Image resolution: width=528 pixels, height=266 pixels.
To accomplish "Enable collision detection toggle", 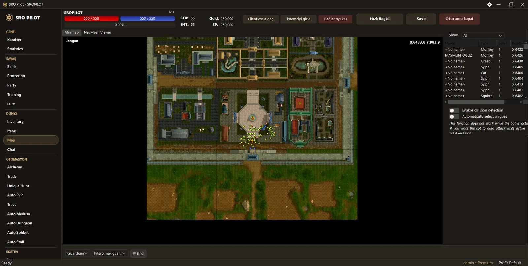I will point(454,110).
